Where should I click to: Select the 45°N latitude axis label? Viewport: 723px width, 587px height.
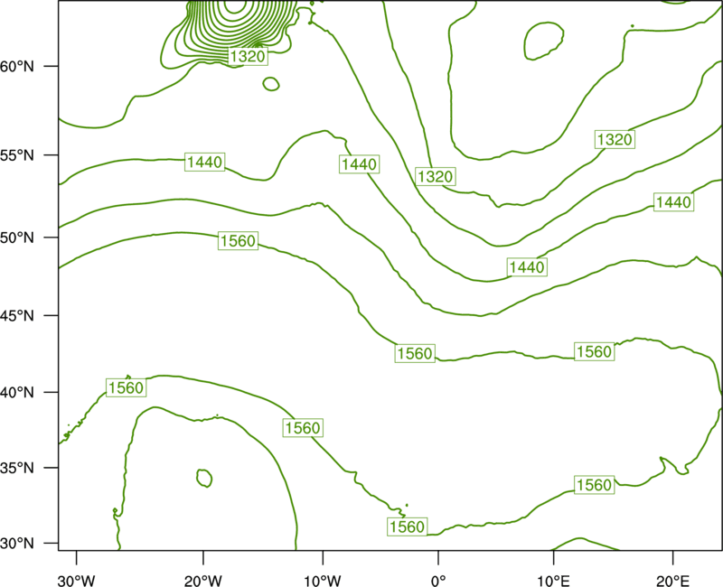17,315
